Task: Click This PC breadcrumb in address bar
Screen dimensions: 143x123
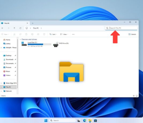Action: tap(36, 28)
